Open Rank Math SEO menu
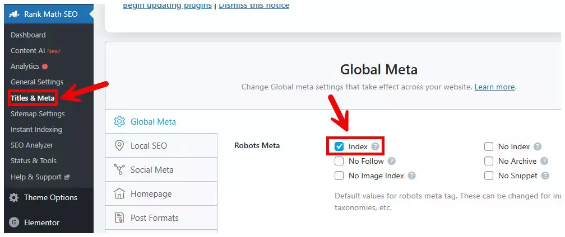 [49, 15]
